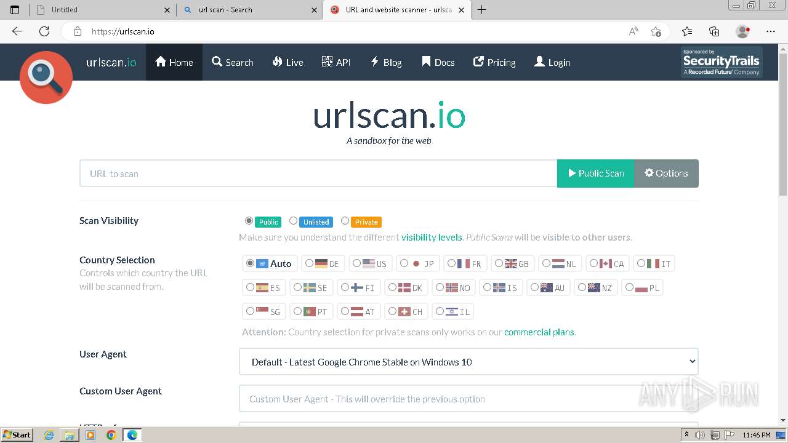Viewport: 788px width, 443px height.
Task: Switch to the Untitled tab
Action: (x=102, y=10)
